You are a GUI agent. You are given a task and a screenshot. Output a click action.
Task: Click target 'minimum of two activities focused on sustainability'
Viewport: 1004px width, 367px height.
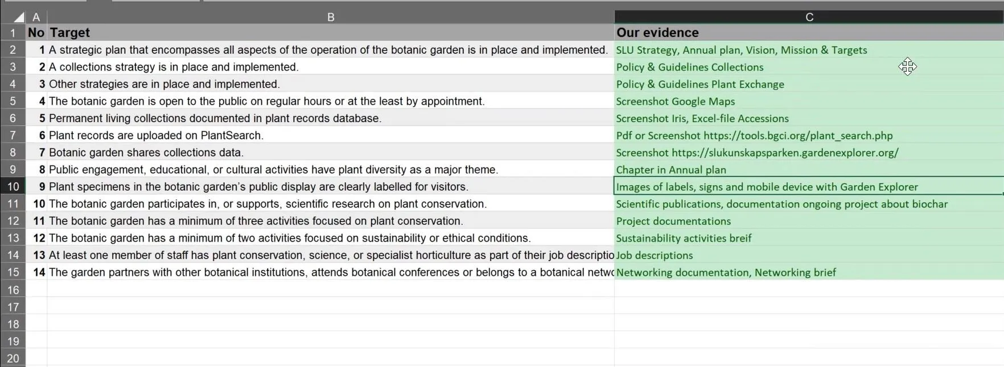331,238
